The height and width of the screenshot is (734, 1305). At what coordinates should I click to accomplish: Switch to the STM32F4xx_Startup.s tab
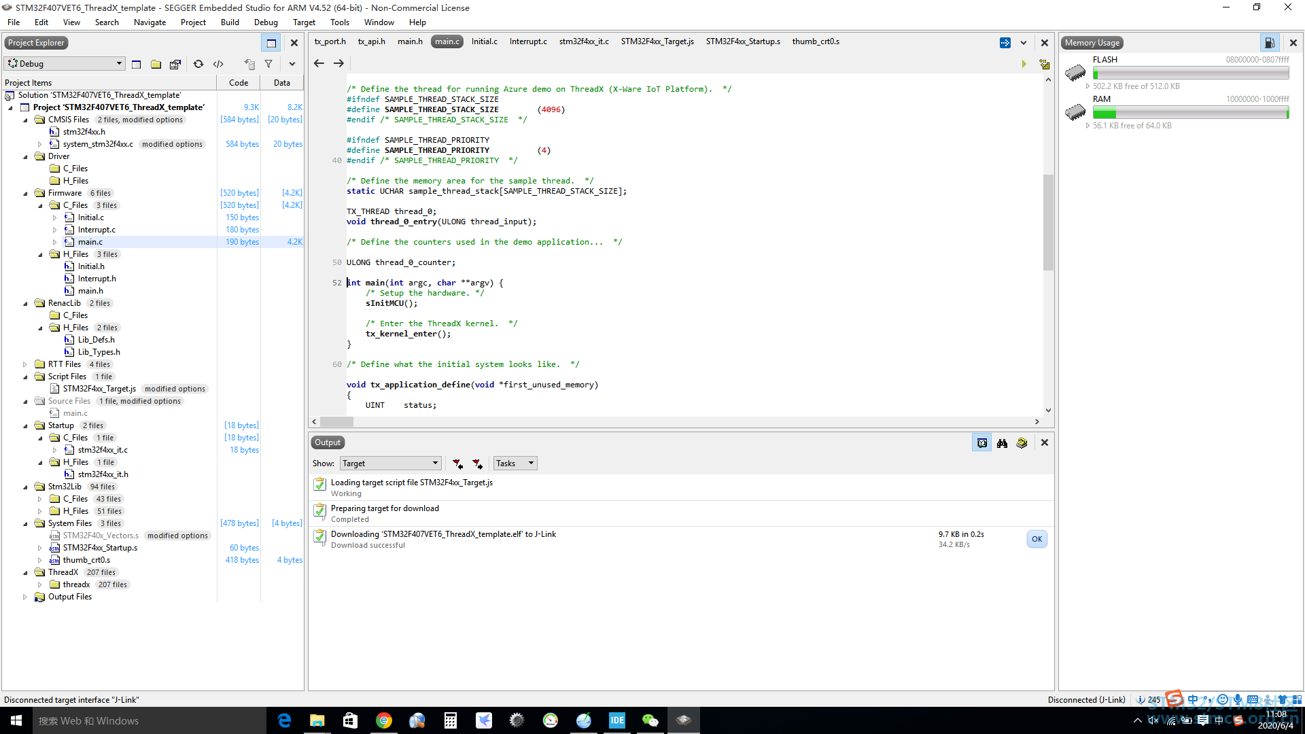(x=743, y=41)
